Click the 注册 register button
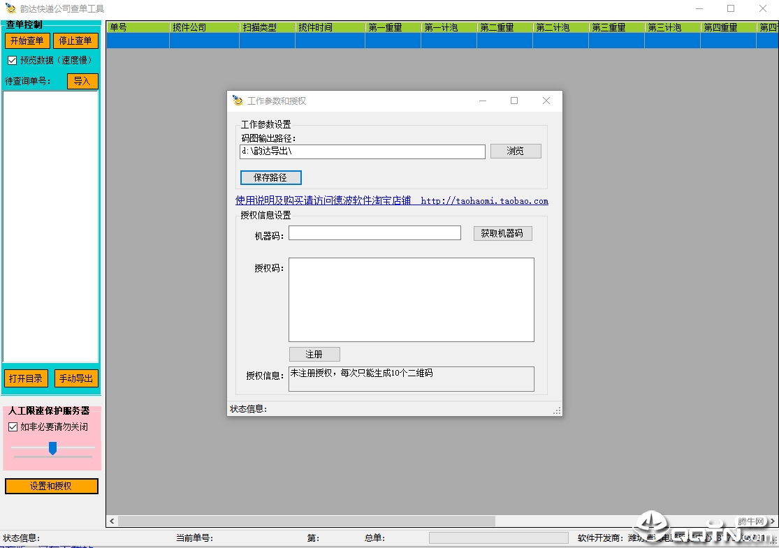Image resolution: width=779 pixels, height=548 pixels. tap(314, 355)
